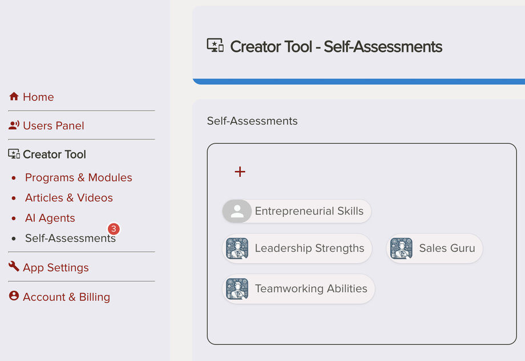525x361 pixels.
Task: Open the Entrepreneurial Skills assessment
Action: (309, 211)
